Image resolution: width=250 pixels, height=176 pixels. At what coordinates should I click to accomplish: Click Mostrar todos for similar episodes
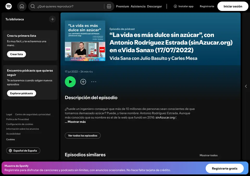point(209,155)
